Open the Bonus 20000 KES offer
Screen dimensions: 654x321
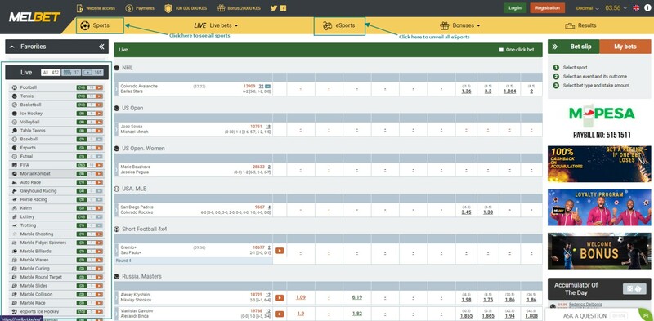(x=240, y=8)
